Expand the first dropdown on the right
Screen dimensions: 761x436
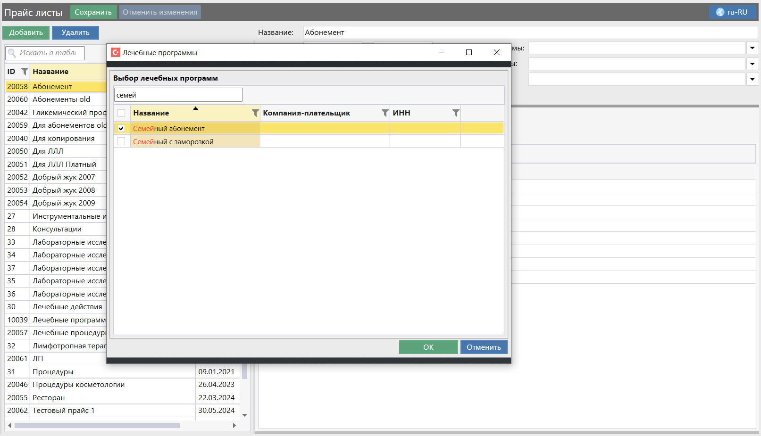753,48
